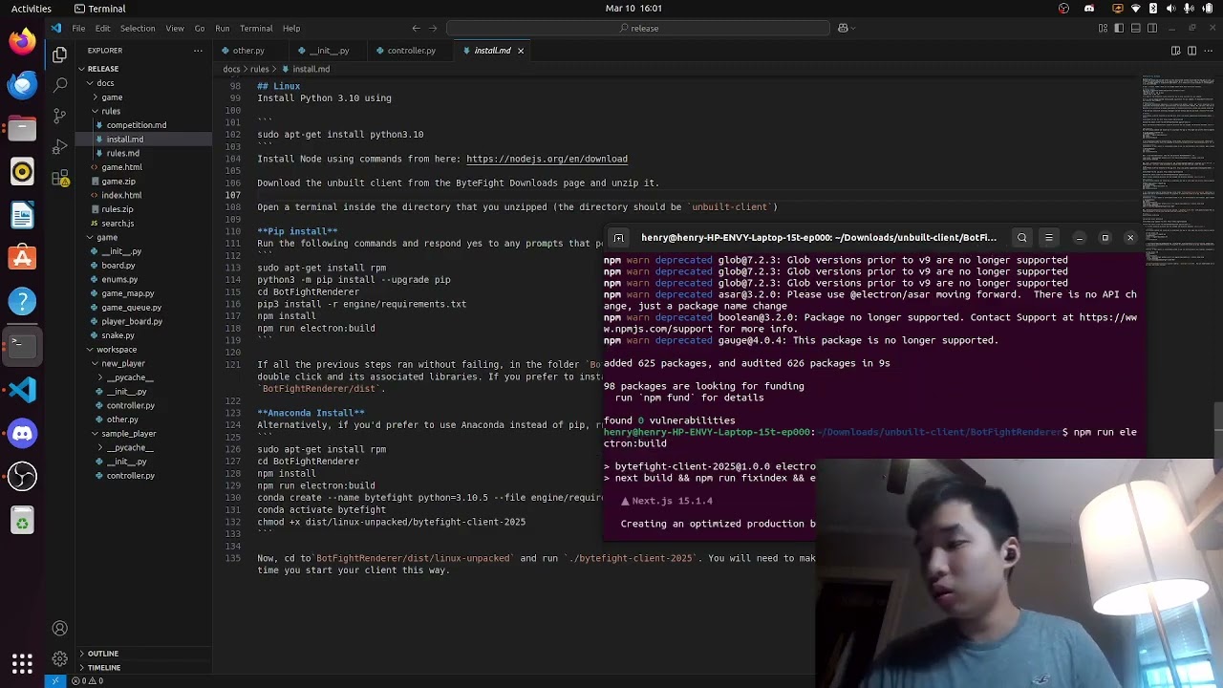This screenshot has width=1223, height=688.
Task: Show applications grid in dock
Action: 22,662
